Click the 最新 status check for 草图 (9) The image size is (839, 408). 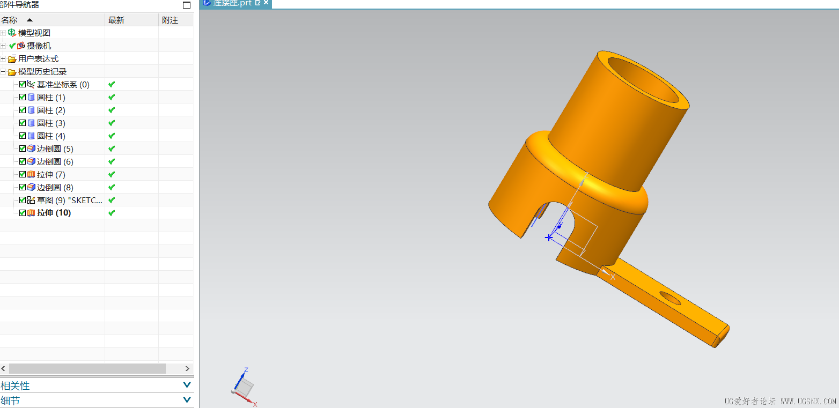tap(112, 200)
